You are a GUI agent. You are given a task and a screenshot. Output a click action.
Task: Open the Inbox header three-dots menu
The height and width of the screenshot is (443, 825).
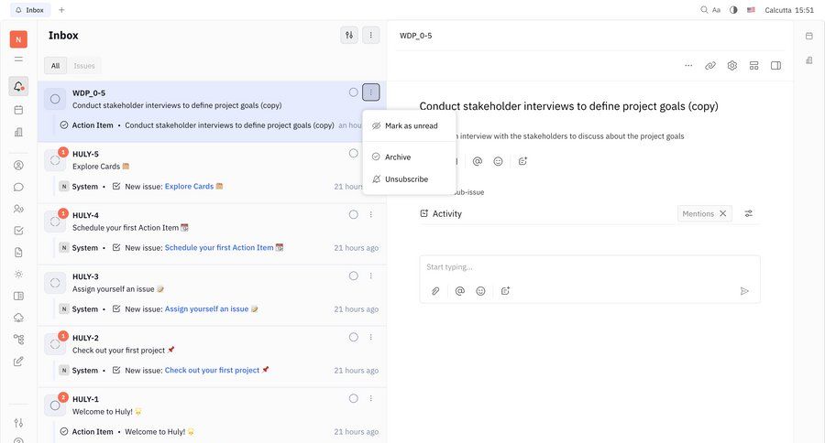[x=371, y=35]
